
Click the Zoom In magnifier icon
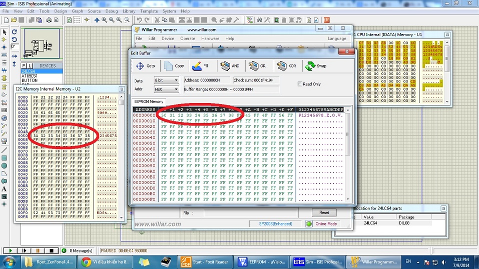105,20
